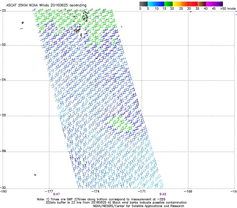Click the green wind barb cluster near -26 latitude
This screenshot has width=237, height=208.
point(120,123)
